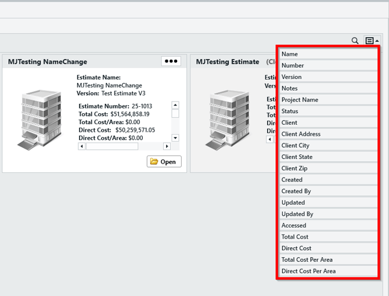Select Direct Cost Per Area option
Viewport: 389px width, 296px height.
pyautogui.click(x=328, y=271)
